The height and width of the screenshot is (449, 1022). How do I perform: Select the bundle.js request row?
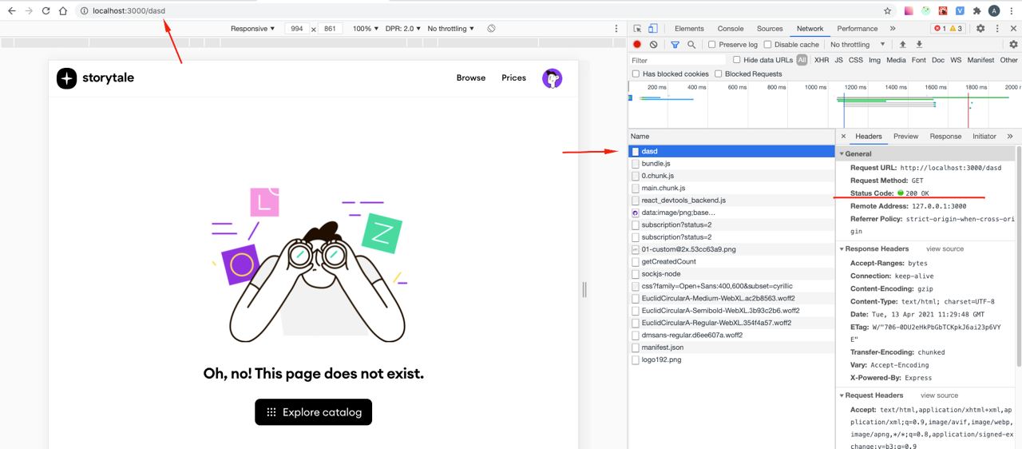tap(732, 163)
